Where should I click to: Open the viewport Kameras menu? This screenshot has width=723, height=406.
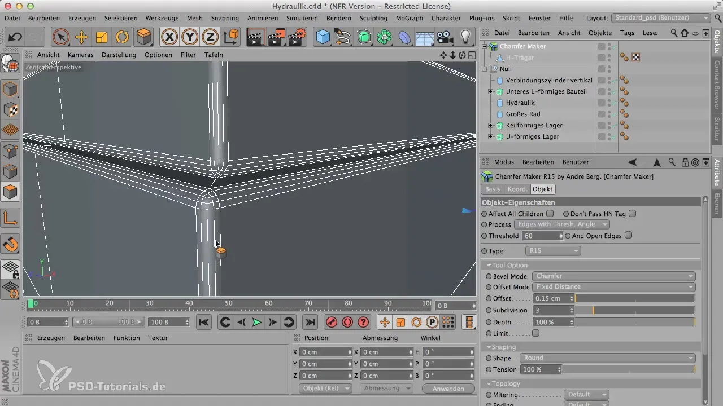tap(80, 55)
